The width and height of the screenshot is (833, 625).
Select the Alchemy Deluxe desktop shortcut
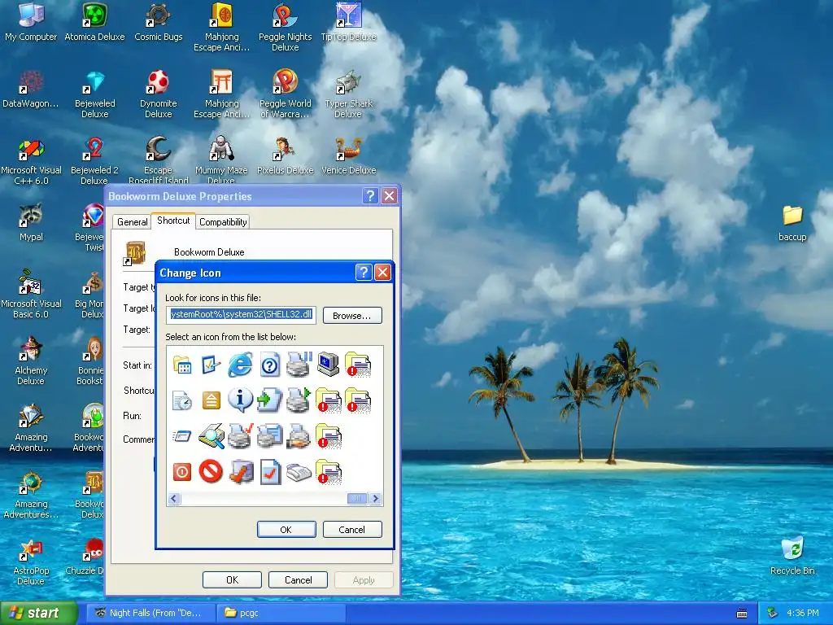[31, 362]
